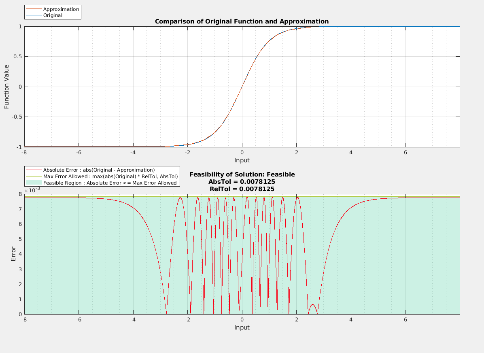This screenshot has height=353, width=484.
Task: Click the yellow-green Max Error Allowed line sample
Action: click(x=34, y=176)
